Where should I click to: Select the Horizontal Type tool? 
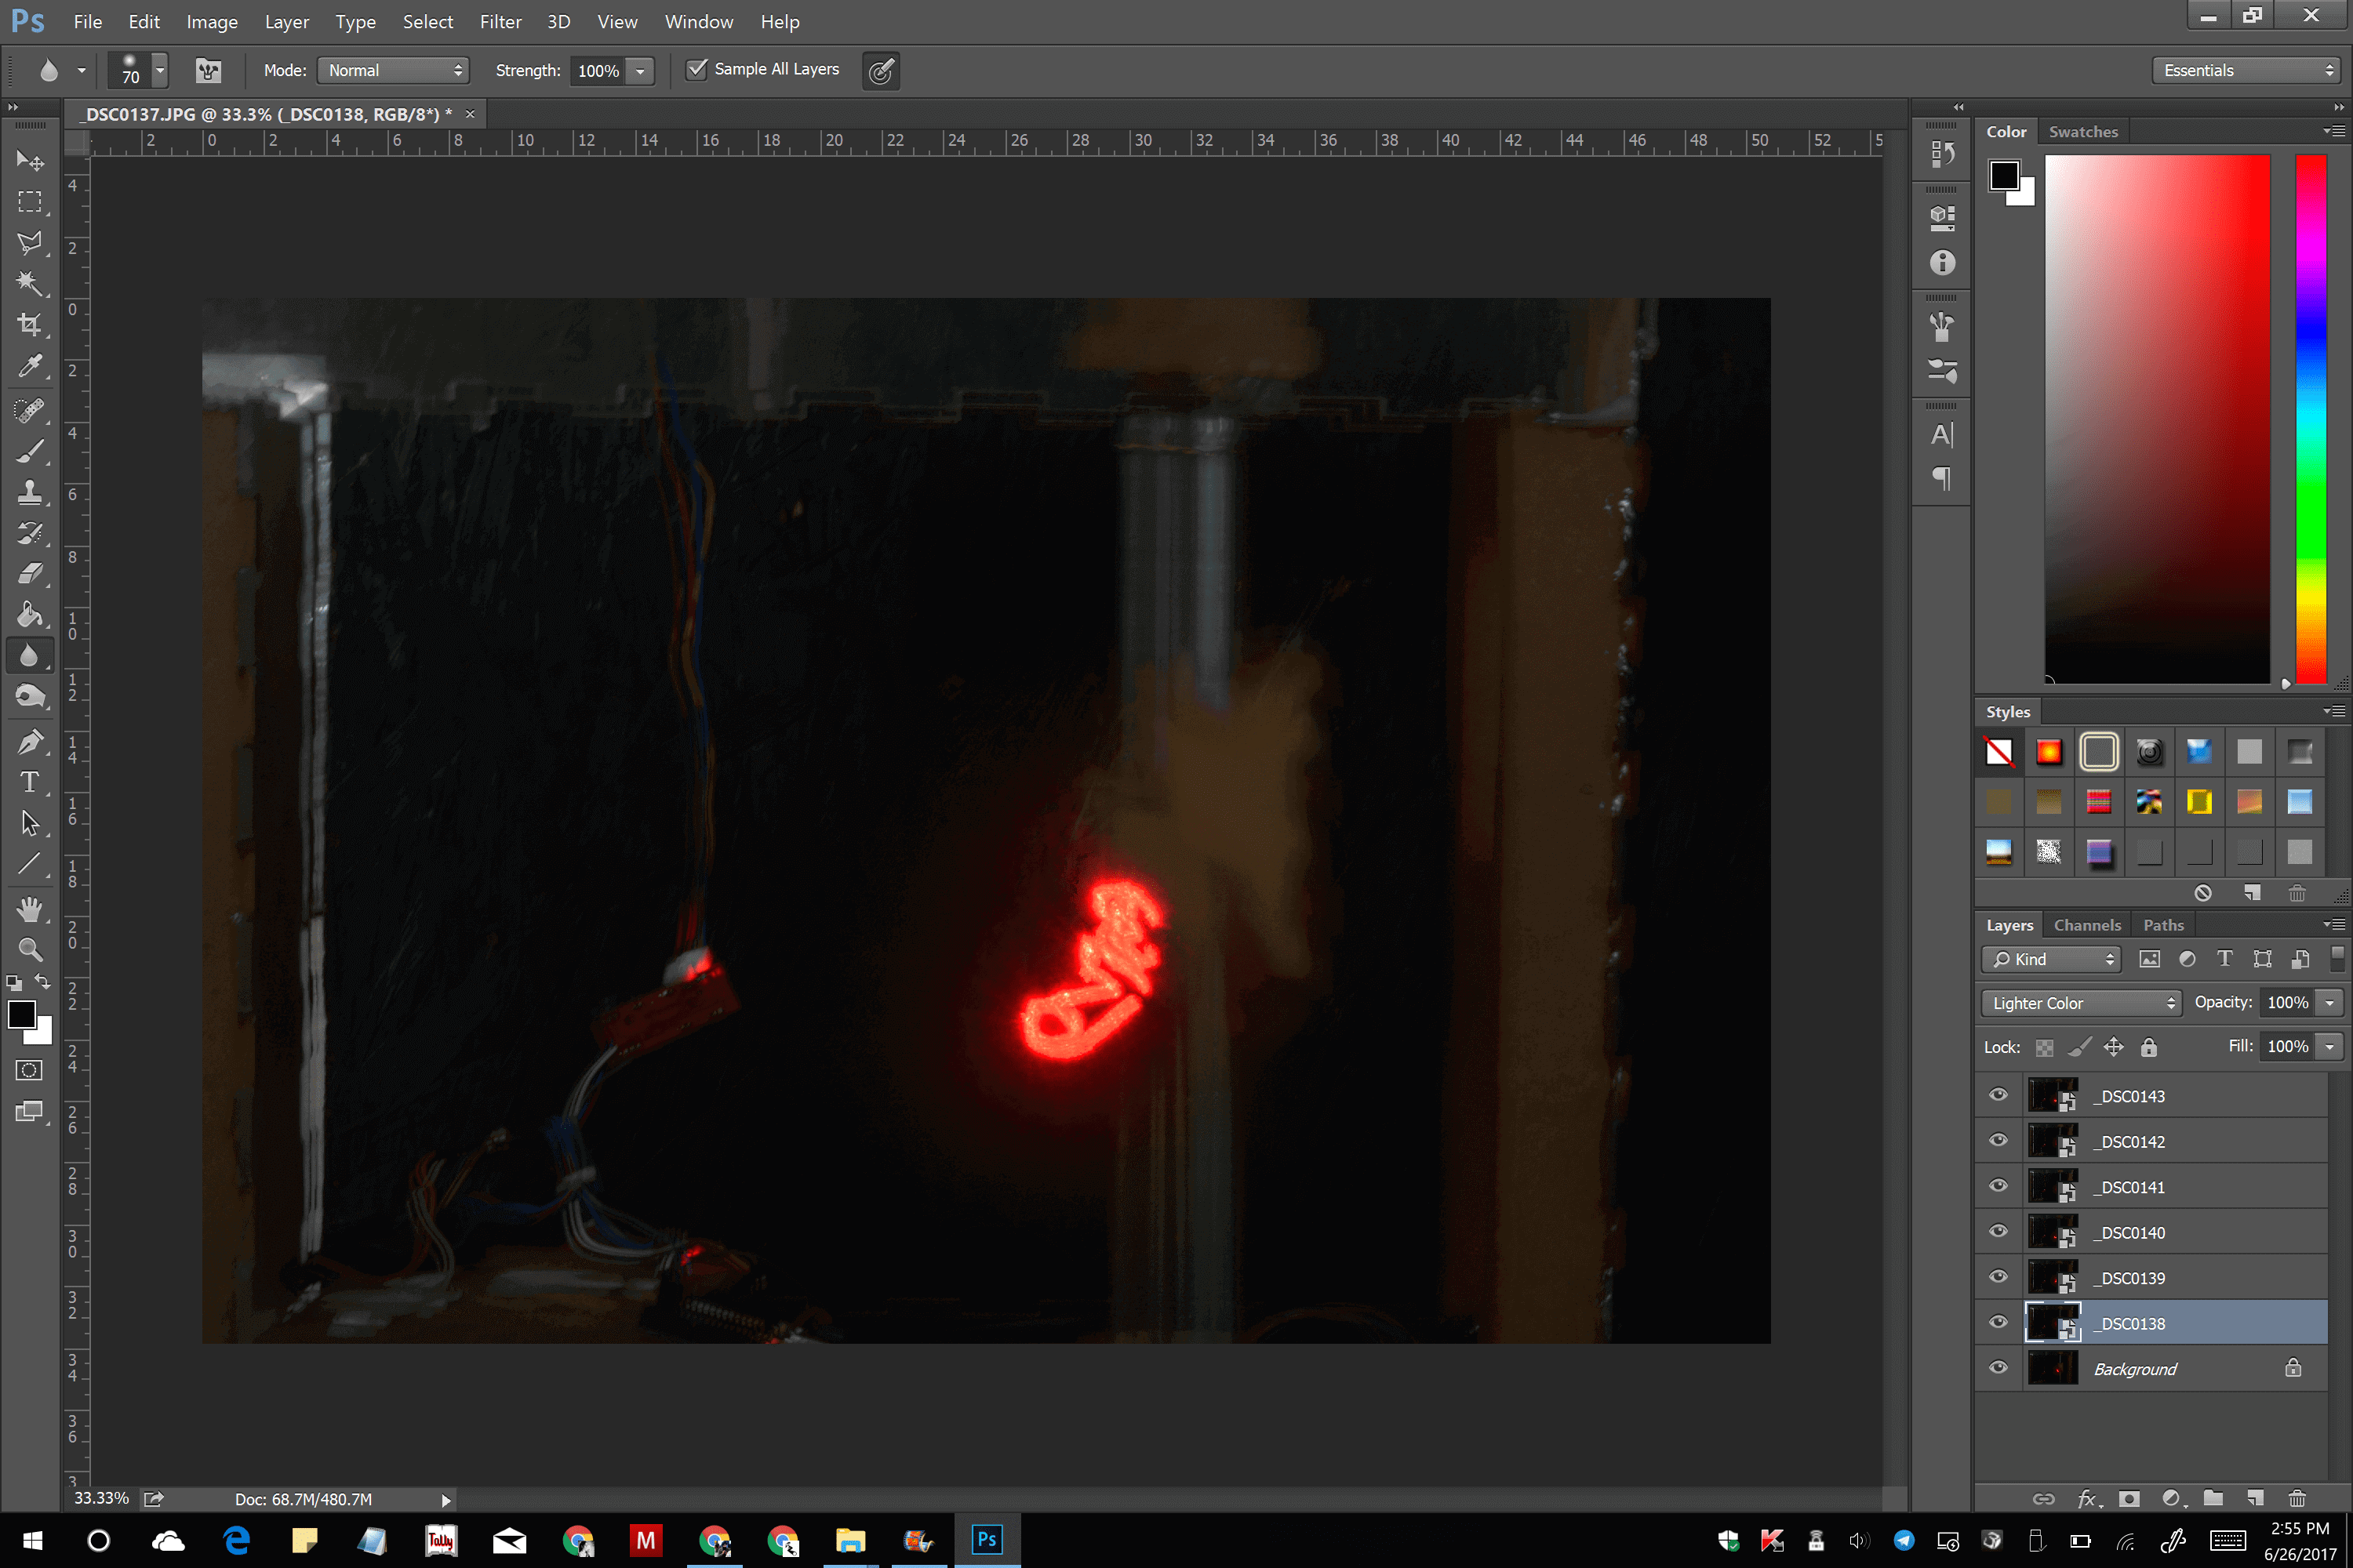click(x=30, y=782)
